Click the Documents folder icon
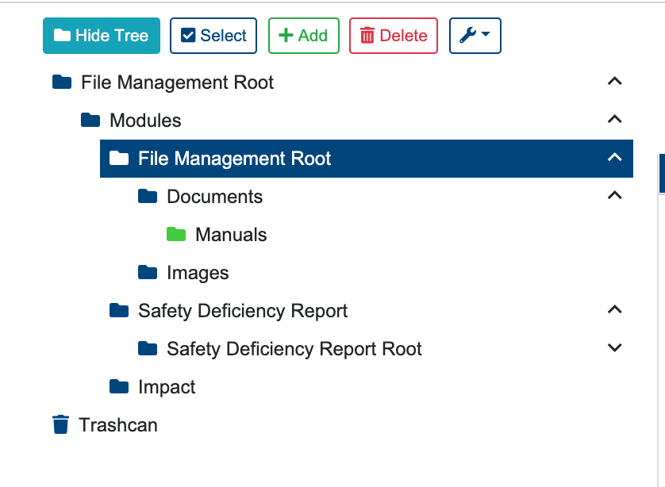The image size is (665, 487). point(148,196)
